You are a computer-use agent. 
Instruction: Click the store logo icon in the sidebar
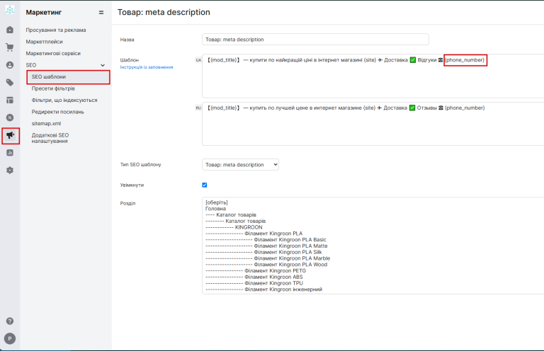[x=10, y=10]
